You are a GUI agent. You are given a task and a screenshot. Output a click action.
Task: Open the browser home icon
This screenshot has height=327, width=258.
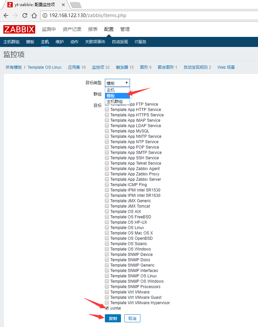34,15
